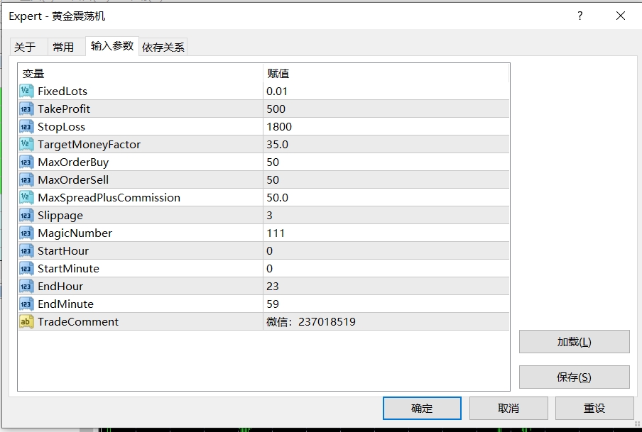Click the help question mark button

click(580, 16)
